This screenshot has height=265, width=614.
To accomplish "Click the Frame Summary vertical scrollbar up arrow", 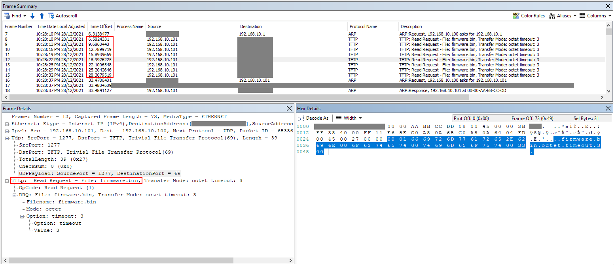I will coord(608,26).
